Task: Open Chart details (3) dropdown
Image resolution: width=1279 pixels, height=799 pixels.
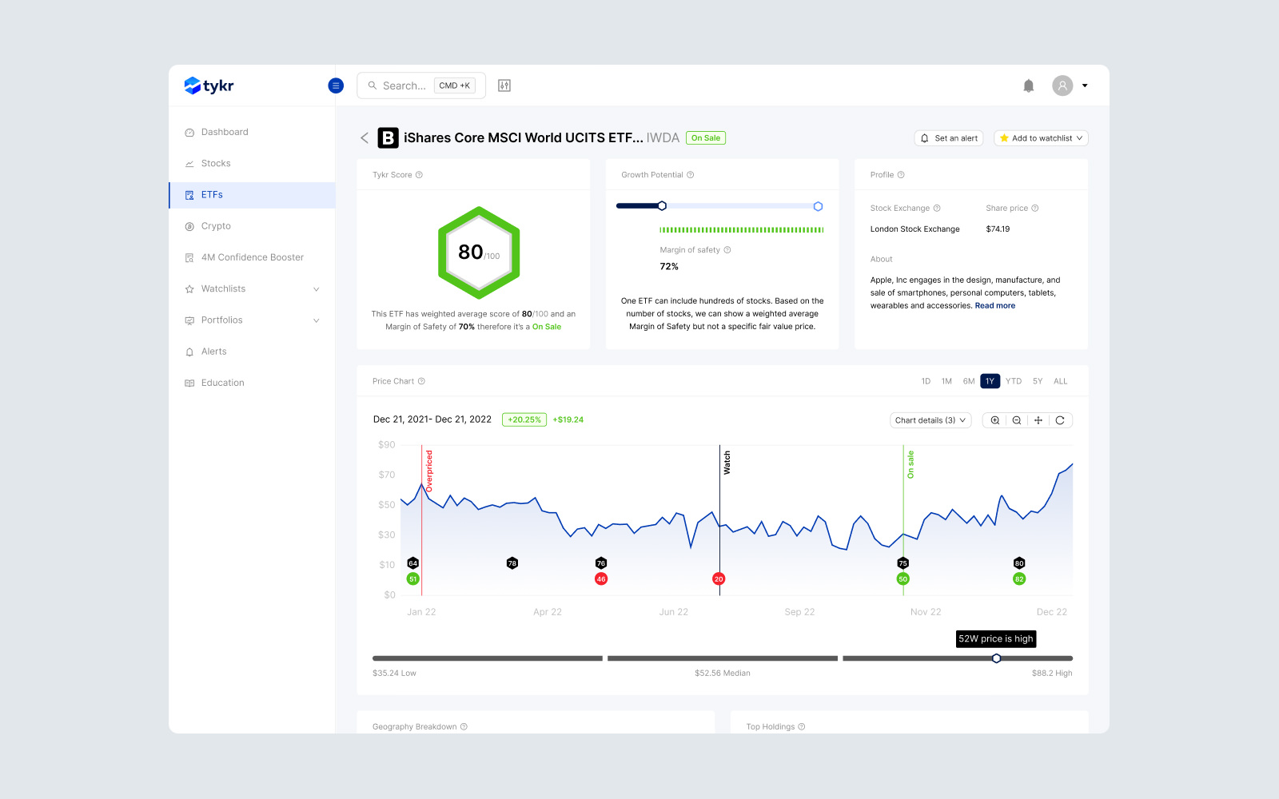Action: (x=930, y=420)
